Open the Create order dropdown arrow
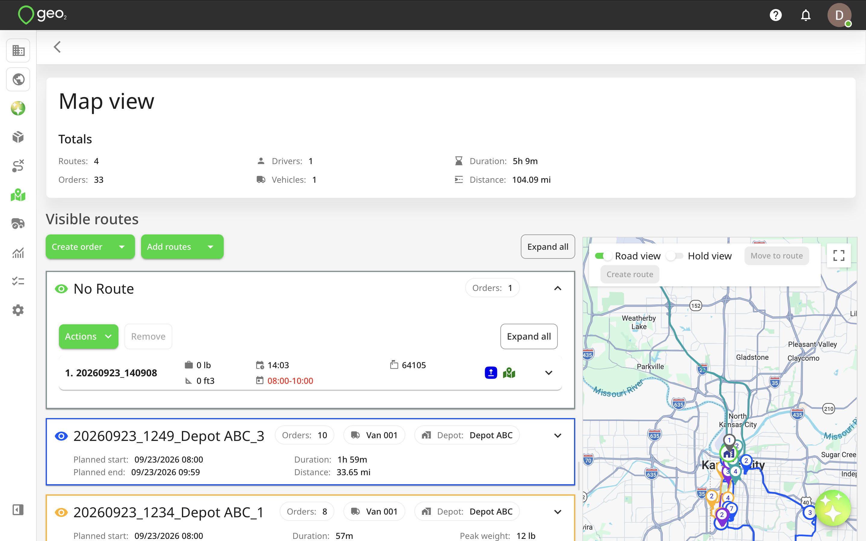Viewport: 866px width, 541px height. pyautogui.click(x=122, y=247)
